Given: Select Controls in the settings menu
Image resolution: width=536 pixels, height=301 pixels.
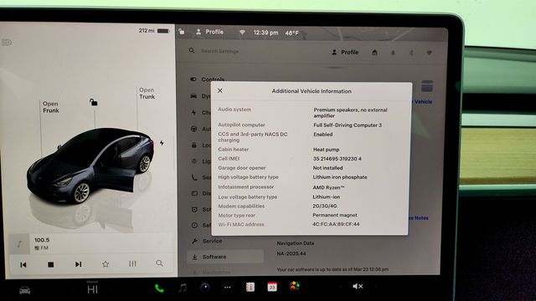Looking at the screenshot, I should (208, 79).
